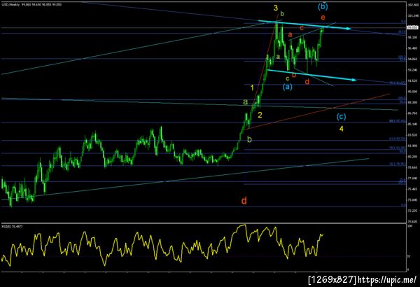Click the 85.140 price axis label

(412, 124)
